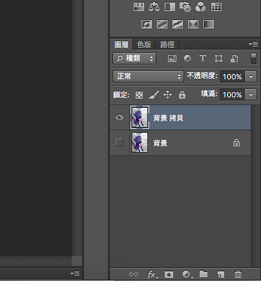Filter layers by adjustment layers

tap(187, 59)
